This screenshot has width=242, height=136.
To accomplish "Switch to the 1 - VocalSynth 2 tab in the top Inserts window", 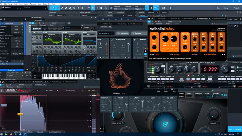I will [161, 19].
